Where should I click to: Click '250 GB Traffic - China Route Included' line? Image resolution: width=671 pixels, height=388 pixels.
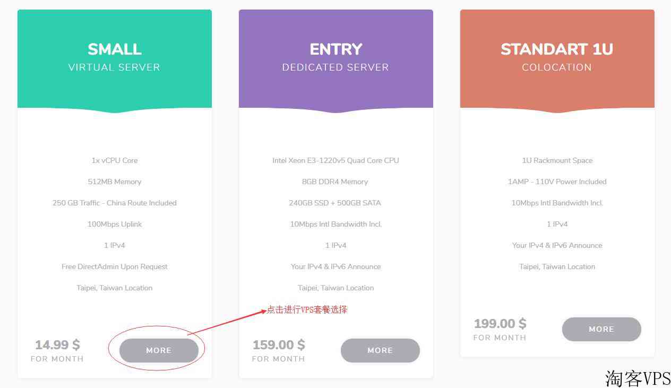click(x=115, y=203)
